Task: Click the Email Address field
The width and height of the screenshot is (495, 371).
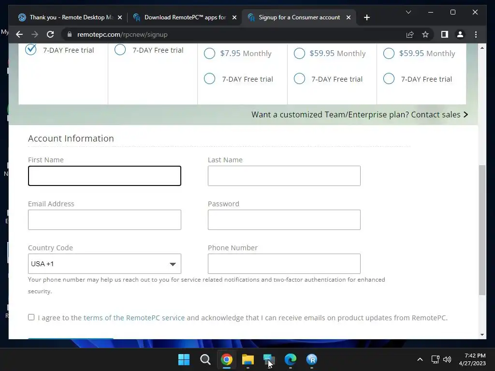Action: pos(104,220)
